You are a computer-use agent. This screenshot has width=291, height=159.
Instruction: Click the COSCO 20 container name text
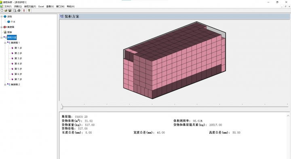tap(81, 117)
